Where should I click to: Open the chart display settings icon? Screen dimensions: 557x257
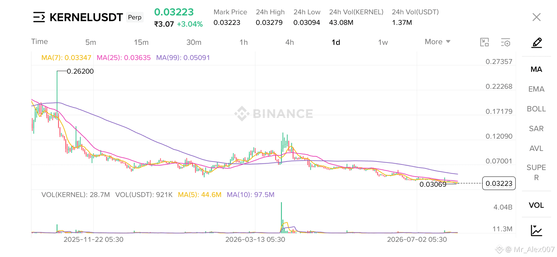coord(506,42)
